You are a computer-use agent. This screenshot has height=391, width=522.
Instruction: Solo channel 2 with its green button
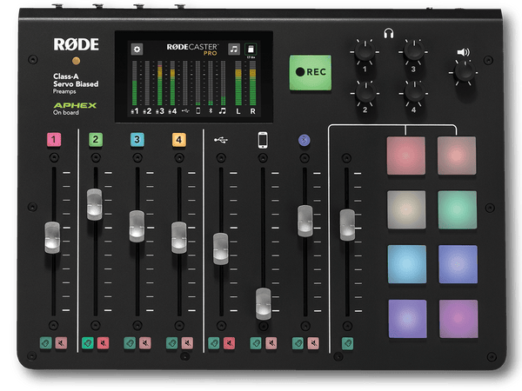tap(88, 343)
